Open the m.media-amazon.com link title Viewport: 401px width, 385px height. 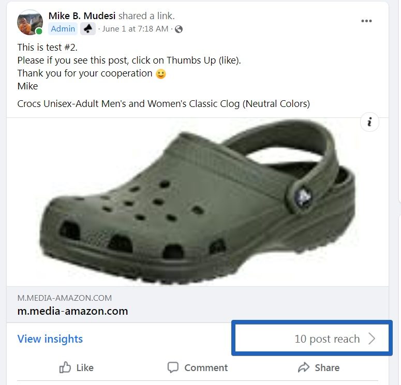[72, 311]
